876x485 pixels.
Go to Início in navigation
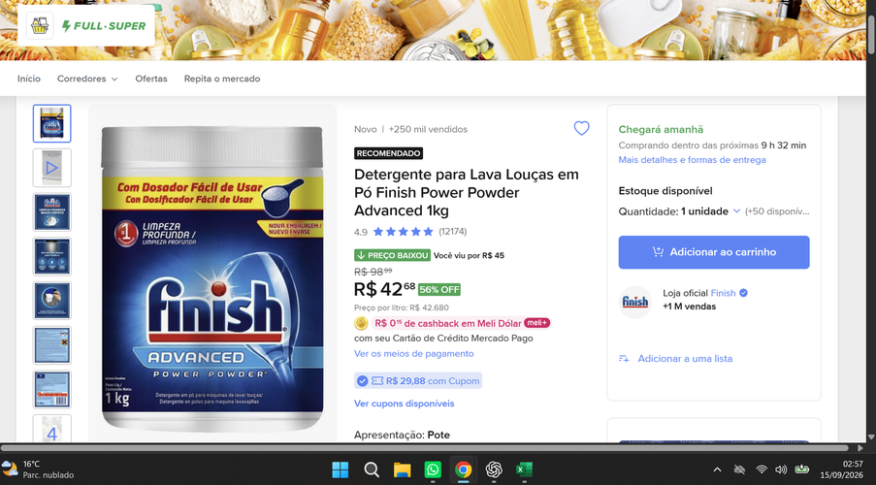coord(28,79)
